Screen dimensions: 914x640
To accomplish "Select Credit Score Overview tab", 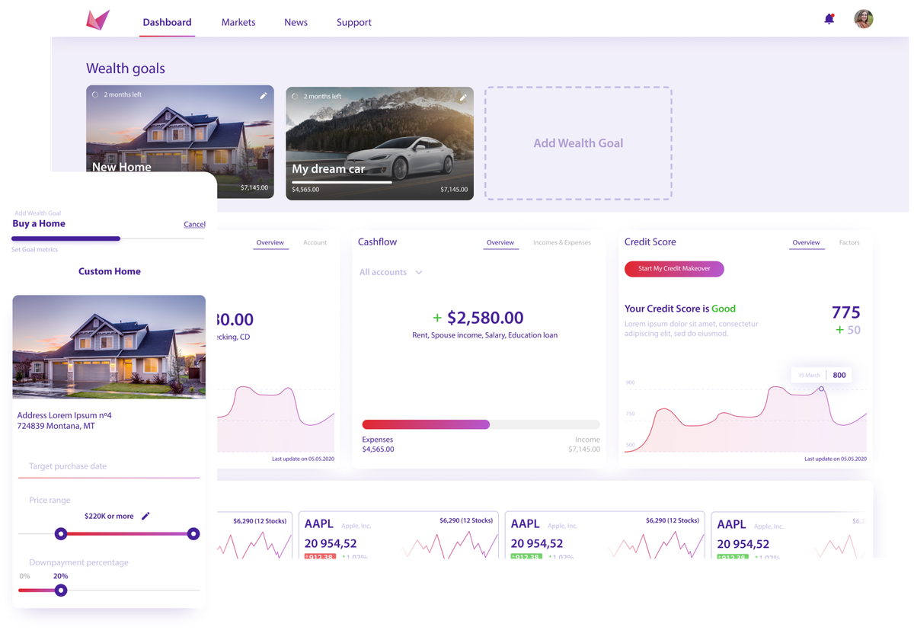I will point(806,242).
